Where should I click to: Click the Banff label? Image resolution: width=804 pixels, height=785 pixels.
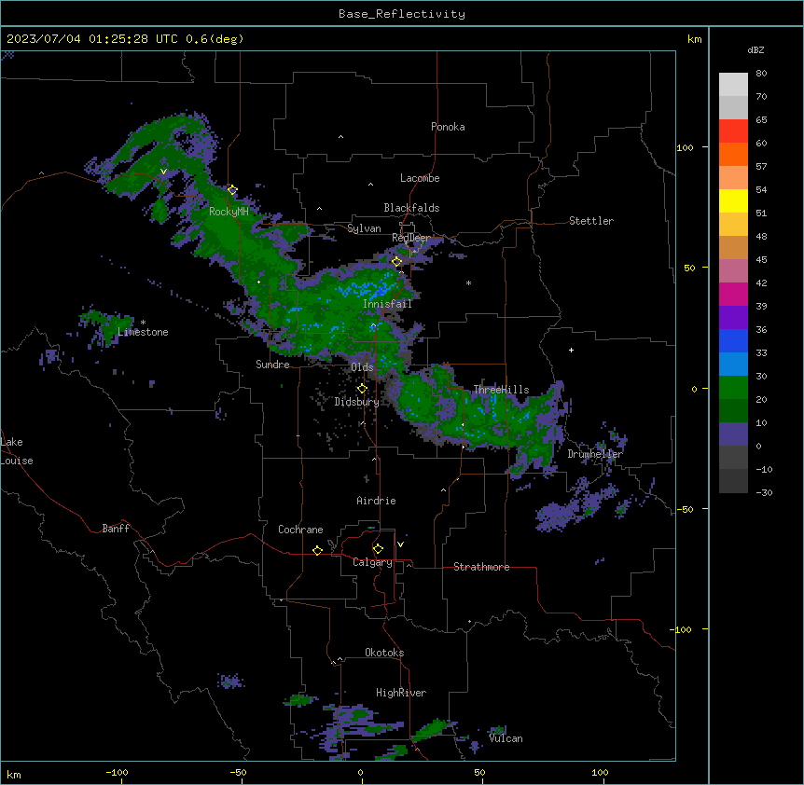point(116,529)
